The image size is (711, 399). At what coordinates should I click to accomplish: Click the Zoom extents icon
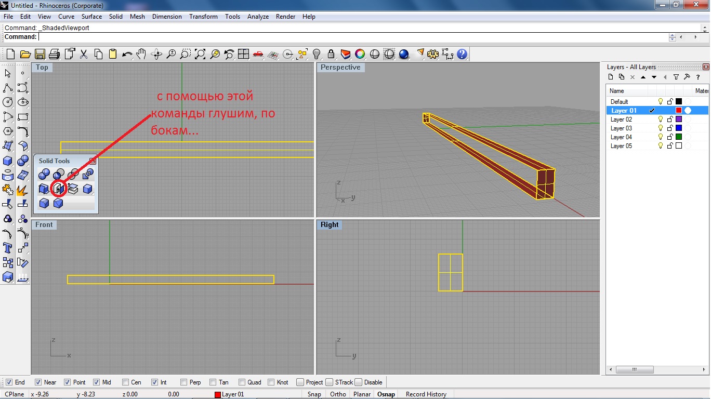200,54
